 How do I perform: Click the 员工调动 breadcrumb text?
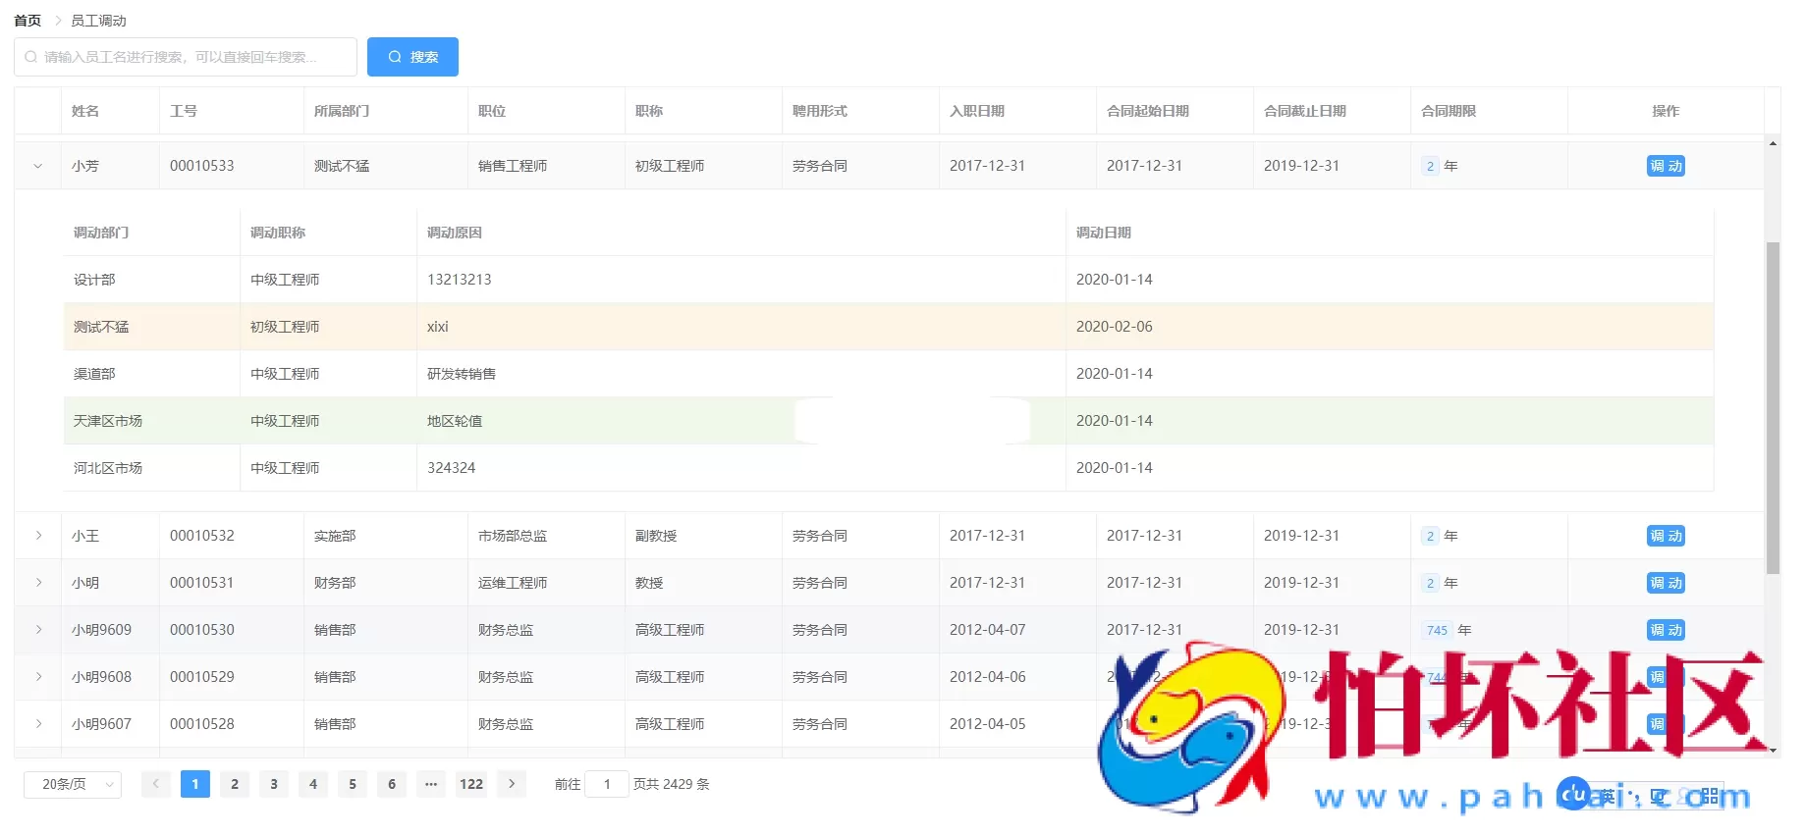(98, 21)
